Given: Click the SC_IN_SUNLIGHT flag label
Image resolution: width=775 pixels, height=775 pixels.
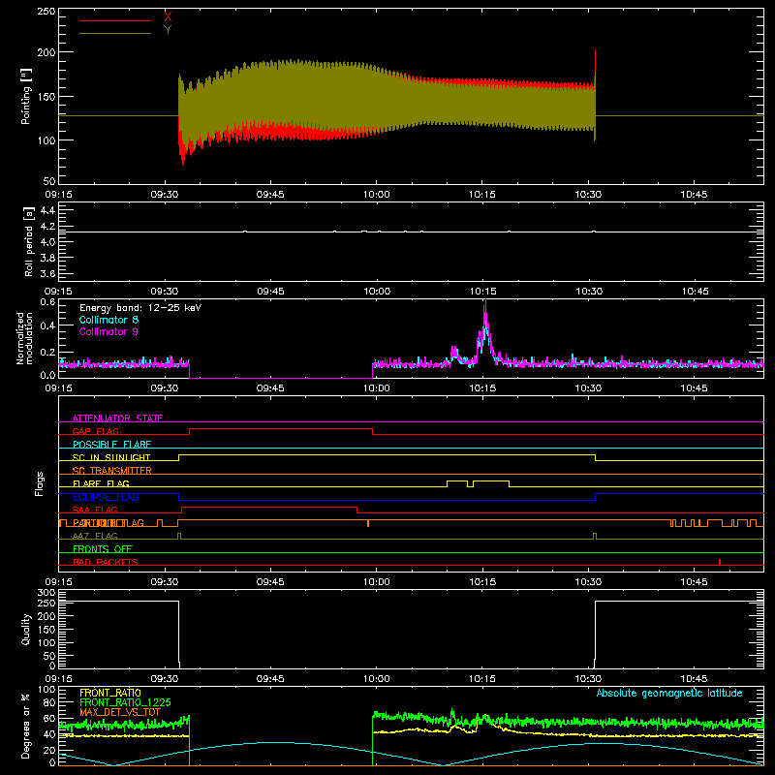Looking at the screenshot, I should (111, 457).
